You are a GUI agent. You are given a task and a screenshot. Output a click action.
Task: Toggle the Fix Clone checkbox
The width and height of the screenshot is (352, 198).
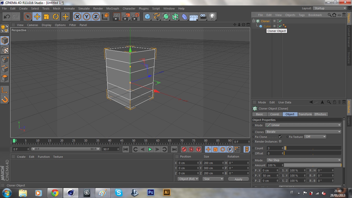pyautogui.click(x=280, y=137)
